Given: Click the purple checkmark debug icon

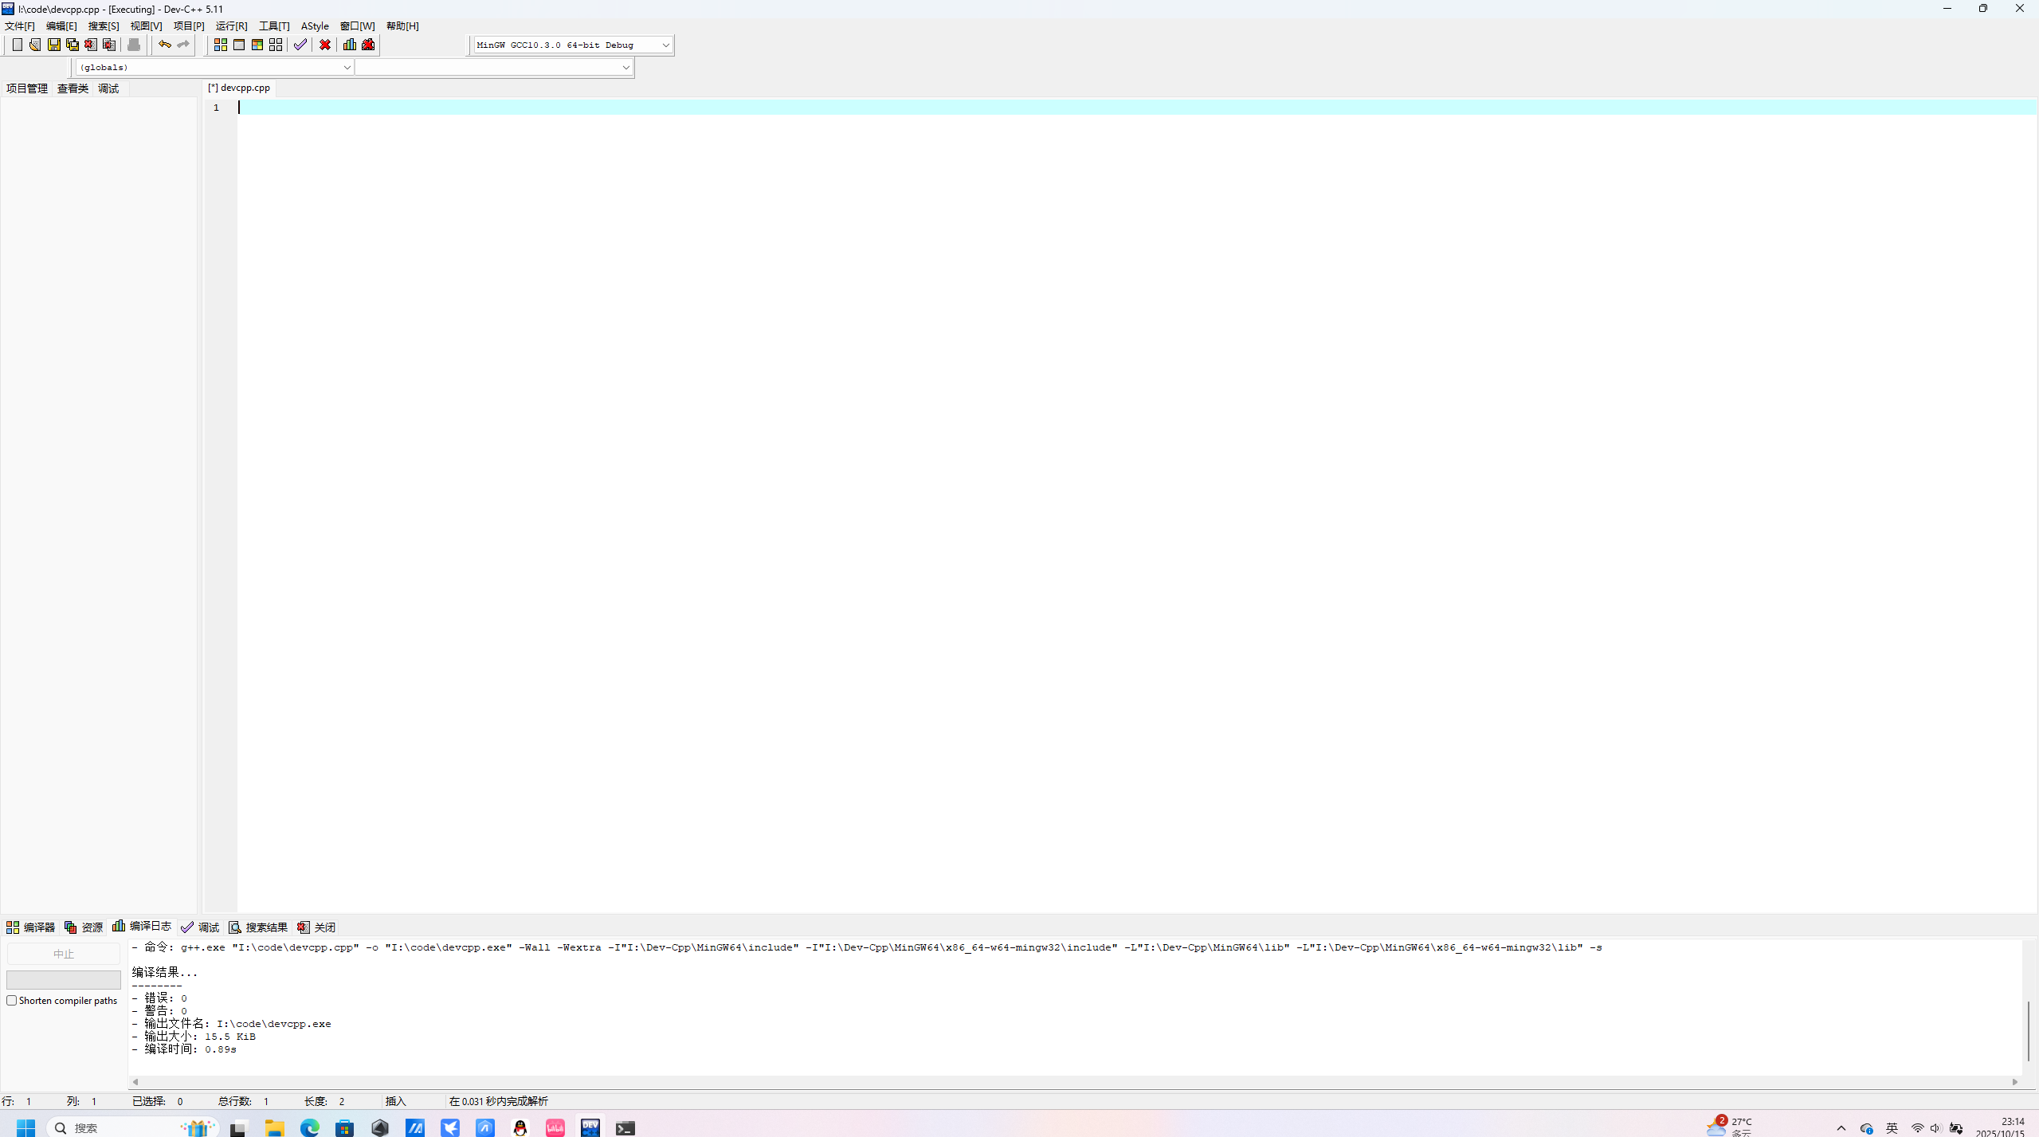Looking at the screenshot, I should [300, 45].
